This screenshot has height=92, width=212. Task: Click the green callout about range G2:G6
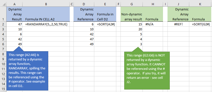pos(147,70)
